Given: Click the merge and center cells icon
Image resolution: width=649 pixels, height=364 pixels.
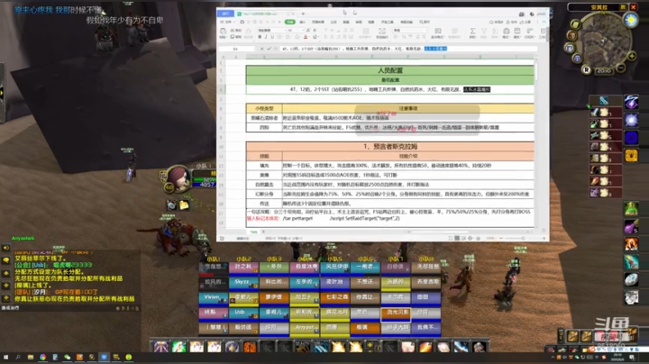Looking at the screenshot, I should tap(365, 31).
